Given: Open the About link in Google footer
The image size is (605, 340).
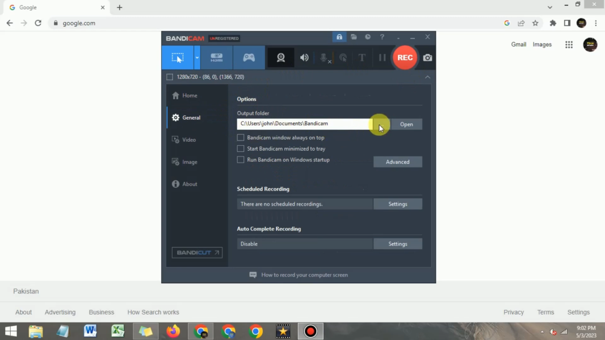Looking at the screenshot, I should (x=23, y=312).
